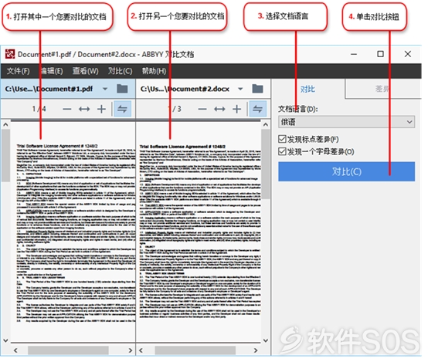
Task: Zoom in the right document pane
Action: pyautogui.click(x=236, y=109)
